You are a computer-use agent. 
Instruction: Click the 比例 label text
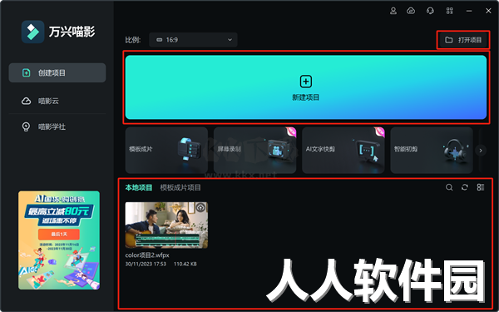pyautogui.click(x=133, y=40)
